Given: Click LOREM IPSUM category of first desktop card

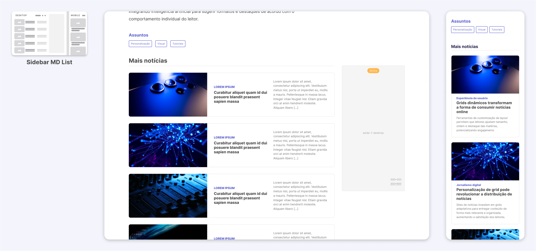Looking at the screenshot, I should point(224,87).
